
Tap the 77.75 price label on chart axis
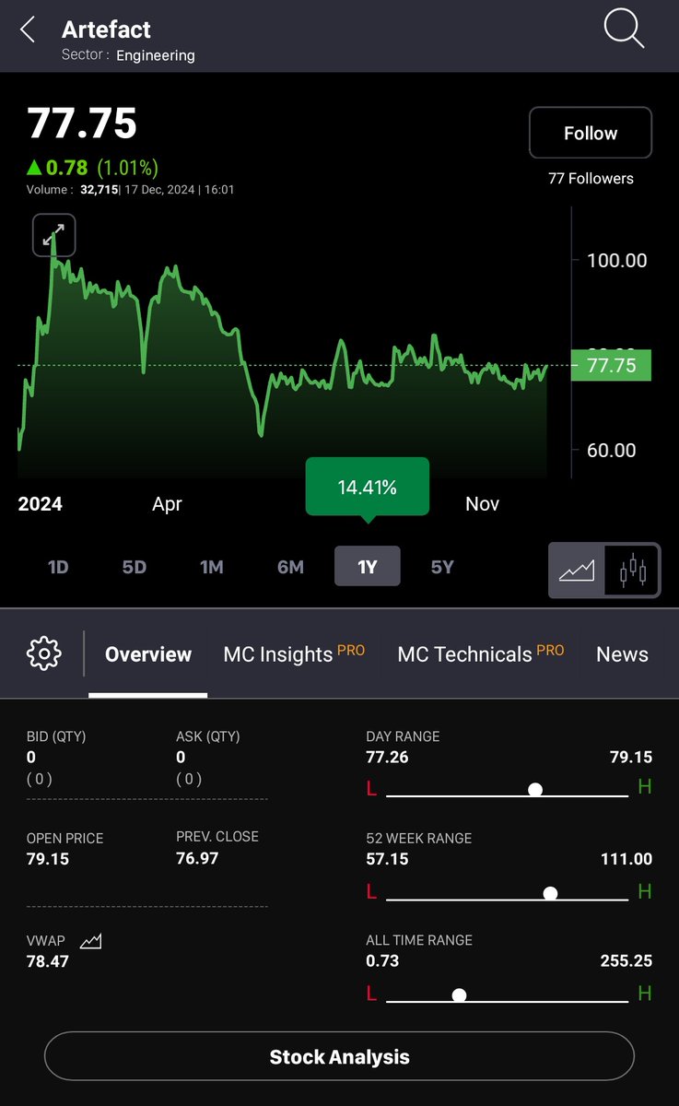[611, 366]
